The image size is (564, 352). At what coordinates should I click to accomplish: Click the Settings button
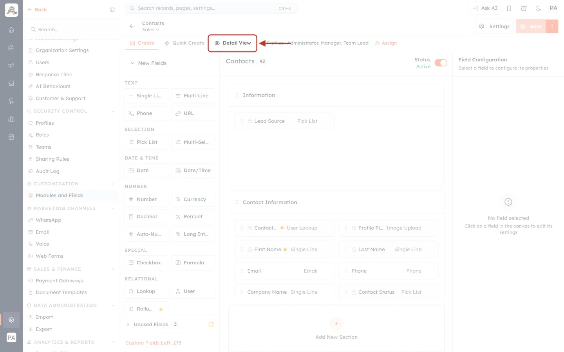coord(494,26)
